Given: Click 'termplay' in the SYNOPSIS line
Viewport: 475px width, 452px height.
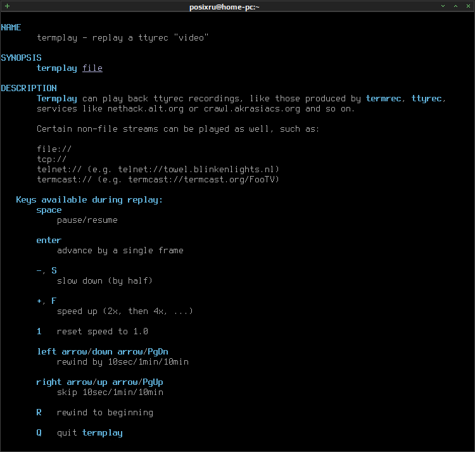Looking at the screenshot, I should pos(57,68).
